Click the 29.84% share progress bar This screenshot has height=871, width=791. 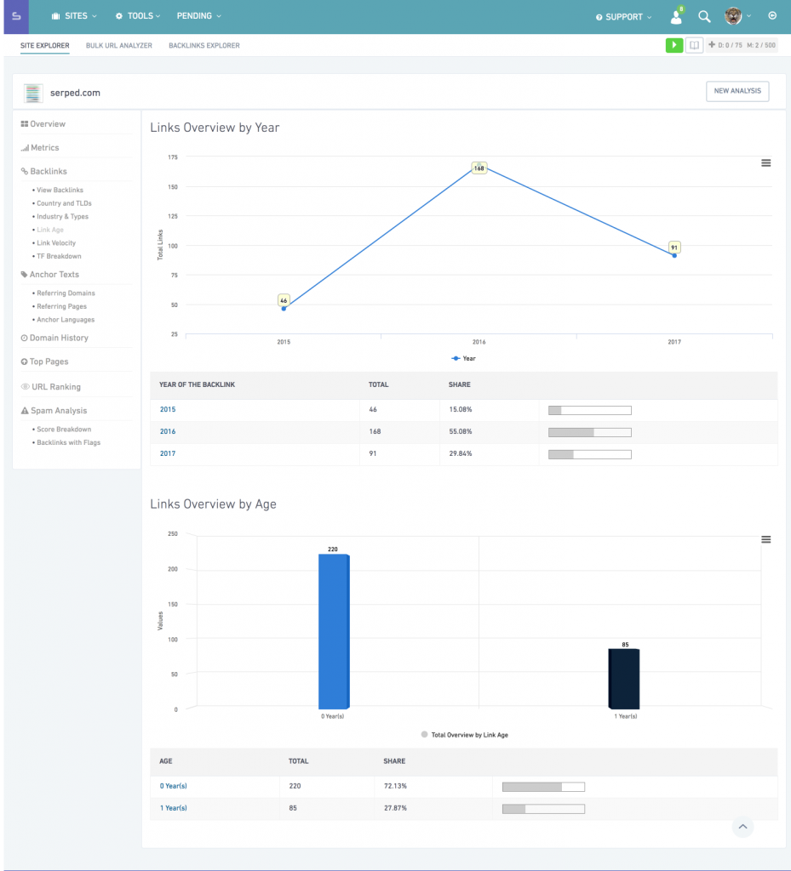click(x=590, y=454)
